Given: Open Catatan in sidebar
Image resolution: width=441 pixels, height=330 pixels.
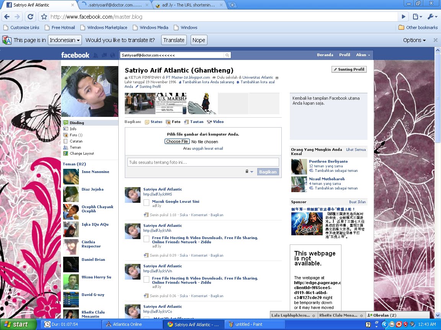Looking at the screenshot, I should click(76, 141).
